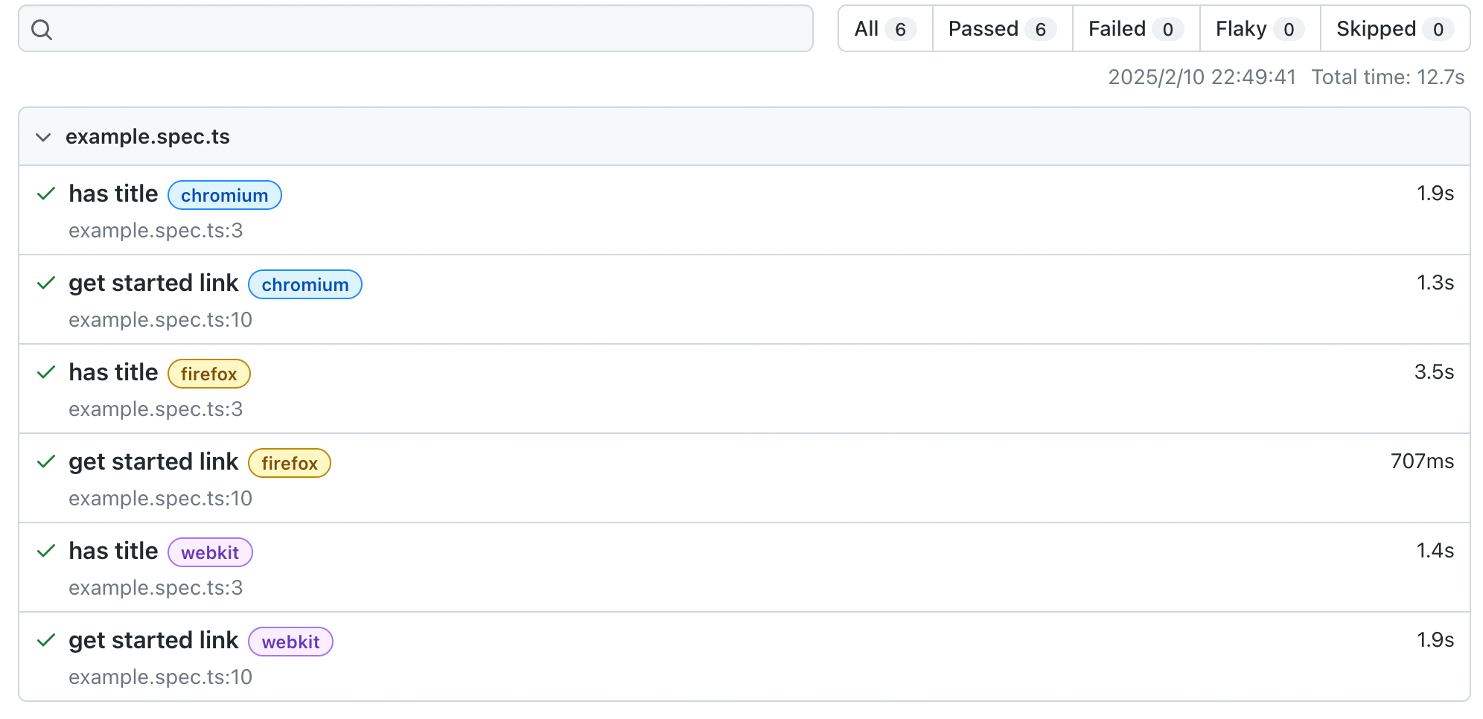Image resolution: width=1483 pixels, height=719 pixels.
Task: Select the Flaky tests filter
Action: click(1259, 29)
